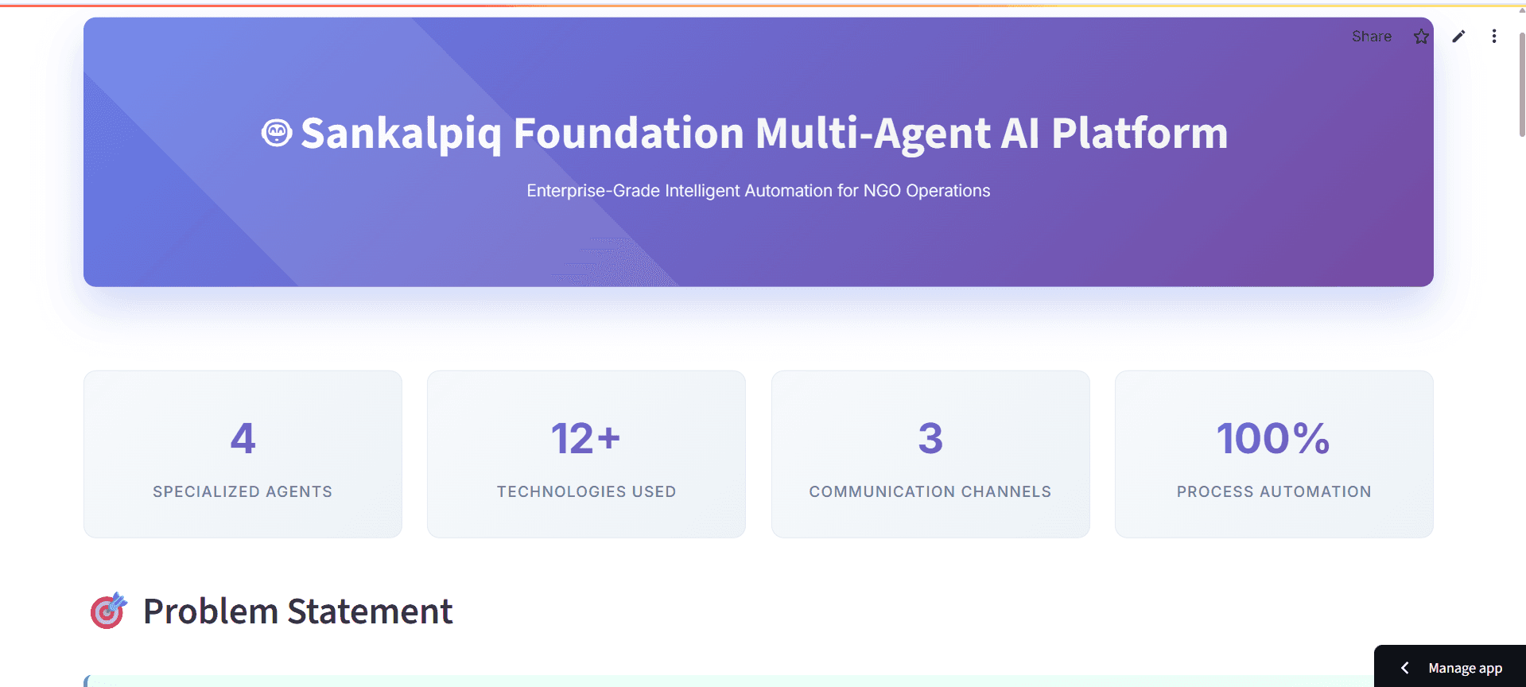The width and height of the screenshot is (1526, 687).
Task: Click the scrollbar up arrow
Action: [1521, 10]
